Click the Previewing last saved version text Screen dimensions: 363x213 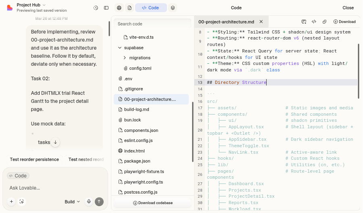pyautogui.click(x=42, y=10)
